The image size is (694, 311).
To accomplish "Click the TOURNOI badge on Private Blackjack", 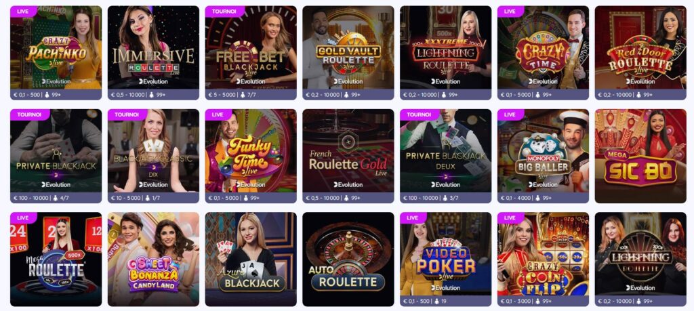I will click(x=29, y=115).
